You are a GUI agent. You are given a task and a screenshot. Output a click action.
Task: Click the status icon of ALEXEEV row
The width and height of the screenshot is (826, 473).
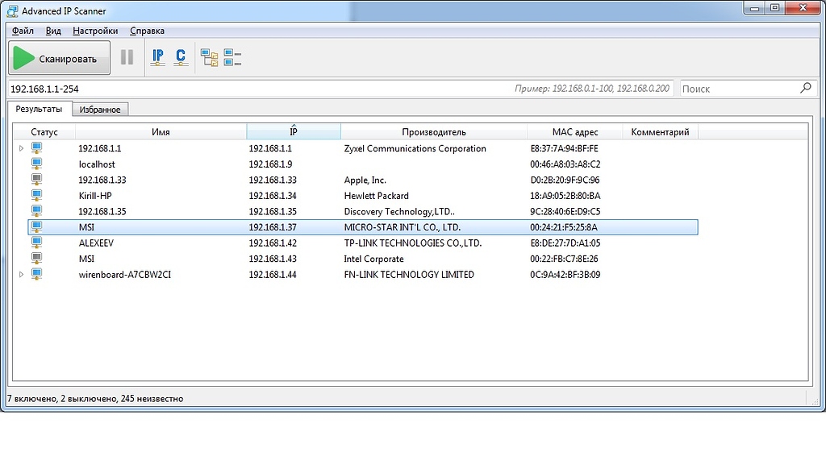point(36,243)
